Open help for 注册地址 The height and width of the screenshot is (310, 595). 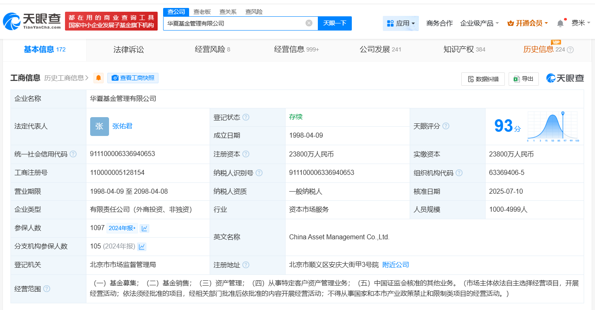[x=246, y=265]
